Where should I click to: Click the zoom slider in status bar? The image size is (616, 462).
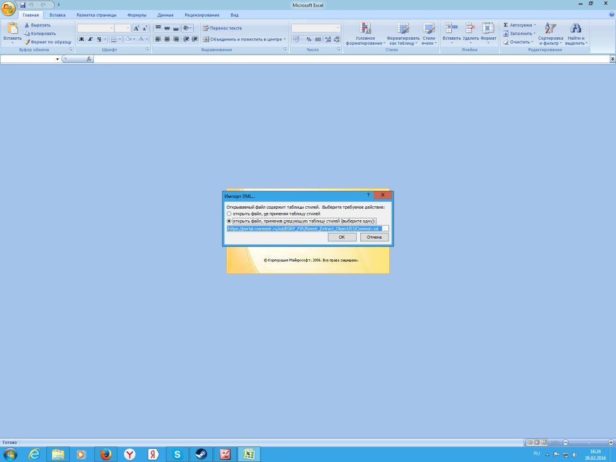pos(586,443)
